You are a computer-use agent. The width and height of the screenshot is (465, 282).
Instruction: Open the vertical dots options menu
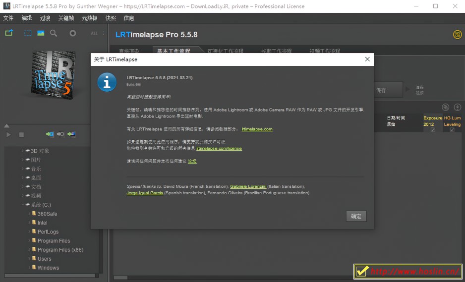(104, 33)
